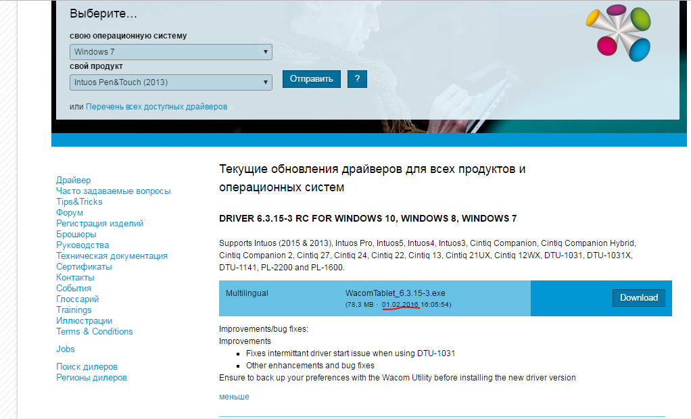Click the Multilingual label in driver row
The image size is (691, 419).
click(x=247, y=293)
